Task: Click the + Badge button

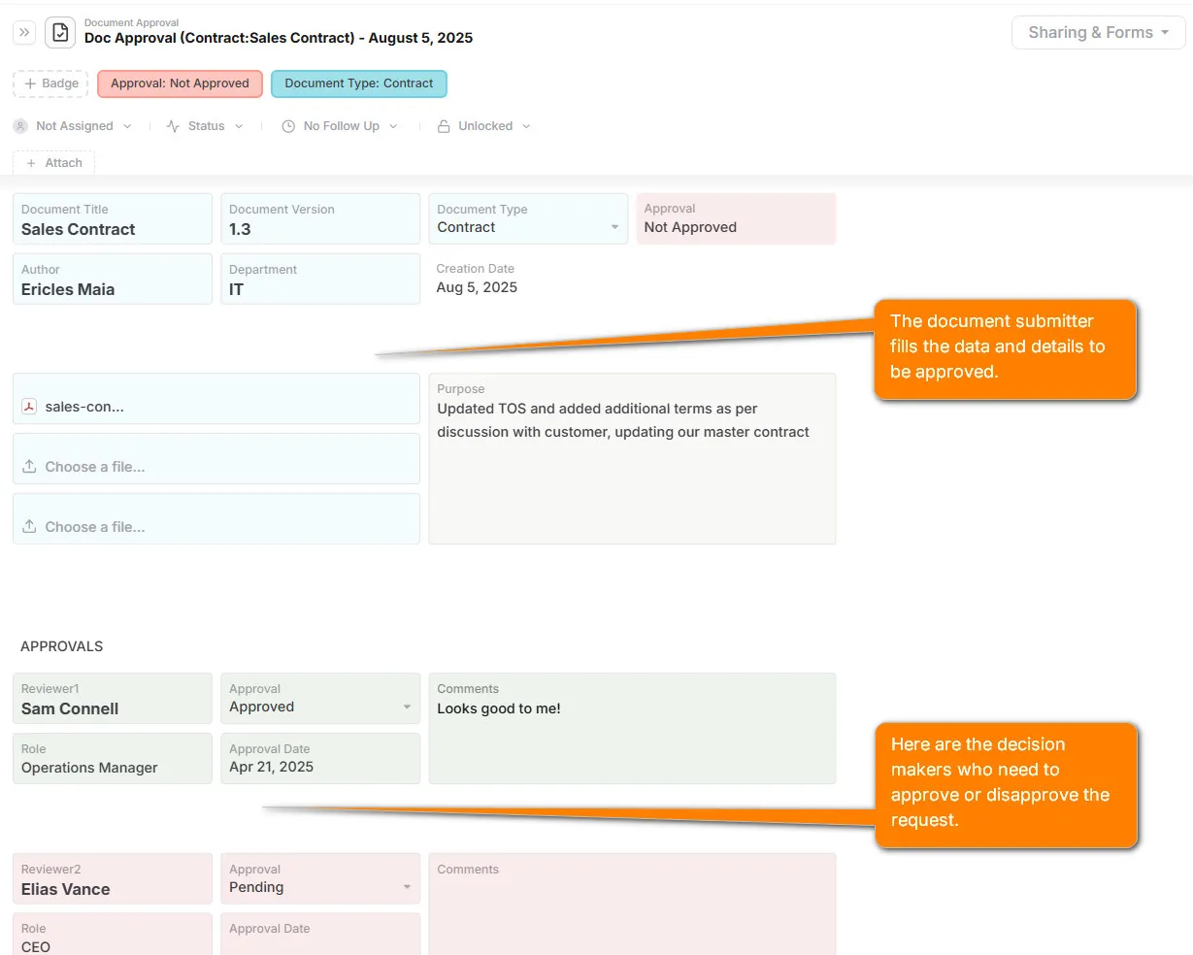Action: point(50,83)
